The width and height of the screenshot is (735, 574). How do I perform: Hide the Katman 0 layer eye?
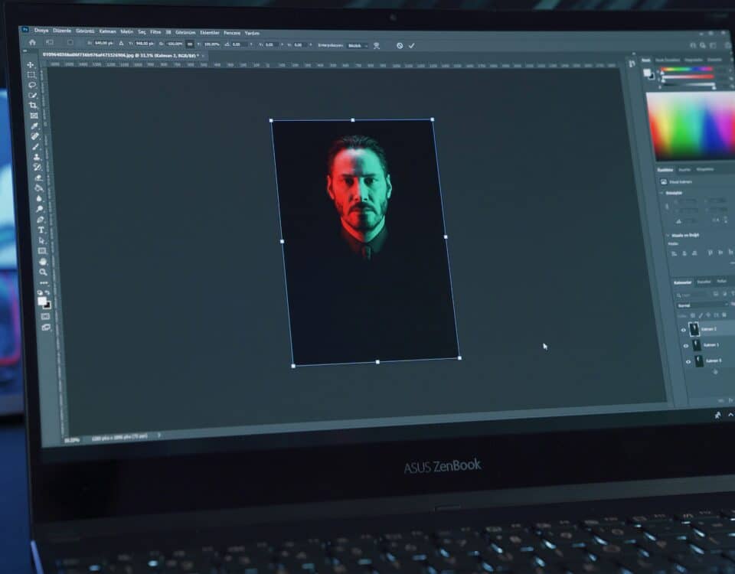688,361
